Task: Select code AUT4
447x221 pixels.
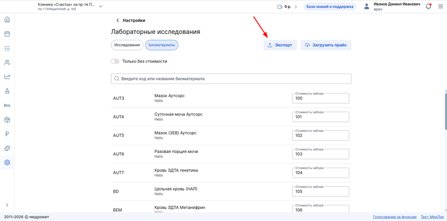Action: pyautogui.click(x=118, y=117)
